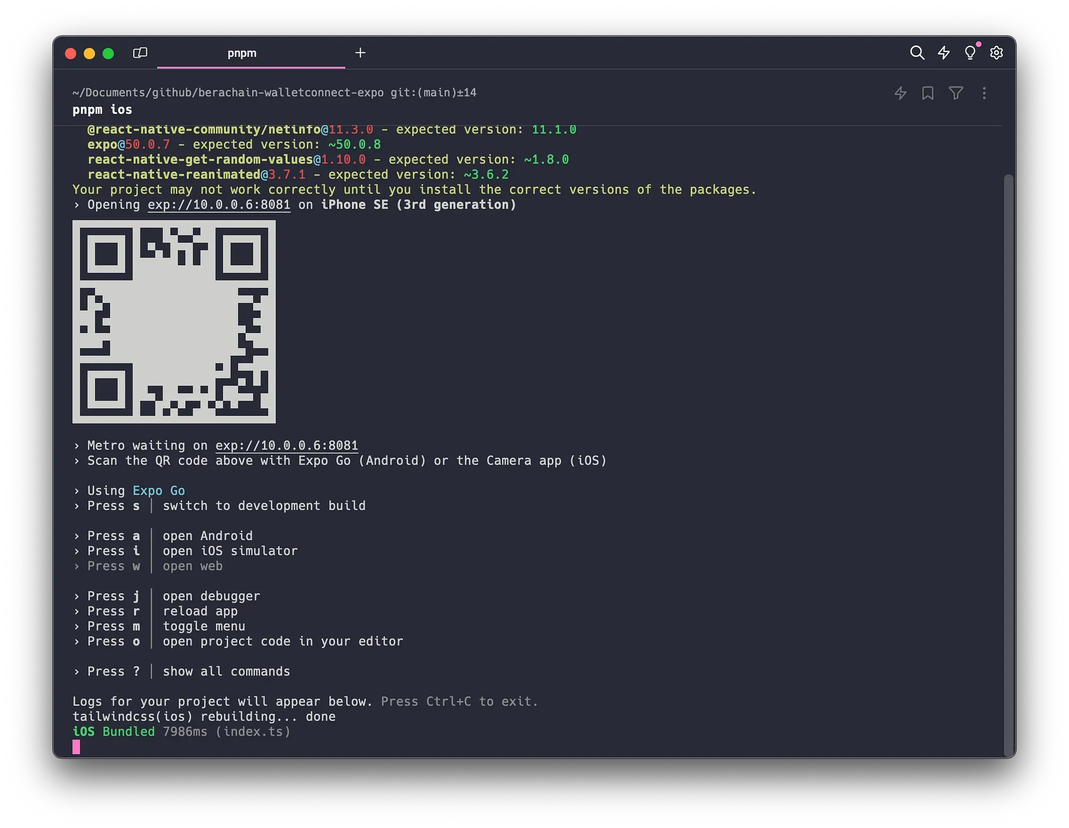This screenshot has height=828, width=1069.
Task: Open the terminal search magnifier icon
Action: (917, 52)
